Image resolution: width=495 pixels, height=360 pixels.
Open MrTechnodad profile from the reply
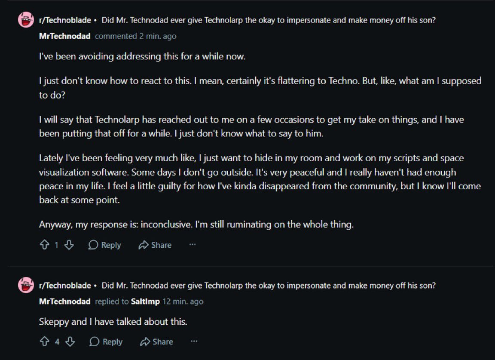[x=65, y=301]
